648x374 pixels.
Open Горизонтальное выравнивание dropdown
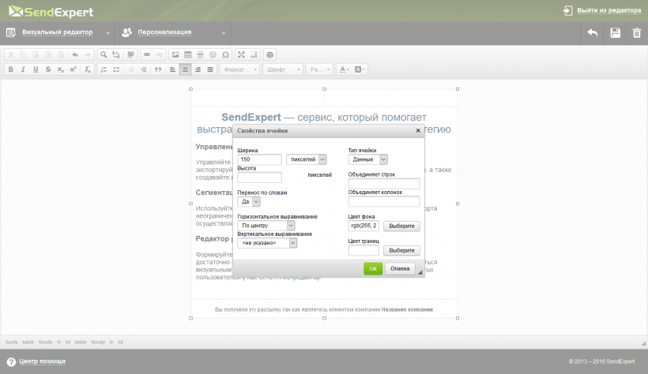point(266,226)
